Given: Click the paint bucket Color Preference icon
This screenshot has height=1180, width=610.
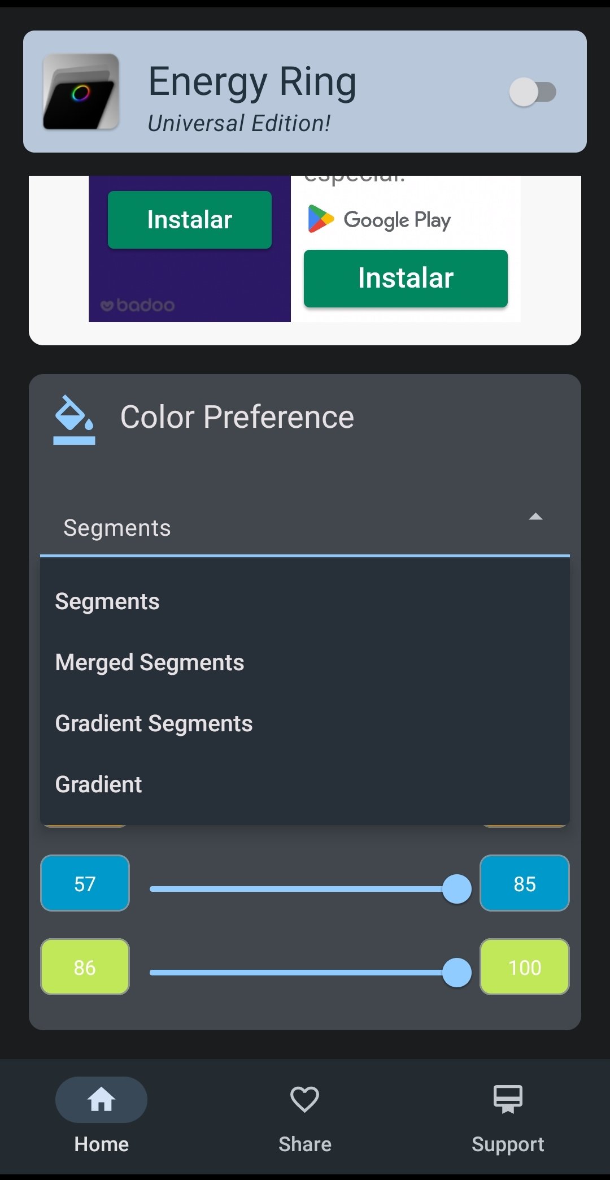Looking at the screenshot, I should pyautogui.click(x=74, y=419).
